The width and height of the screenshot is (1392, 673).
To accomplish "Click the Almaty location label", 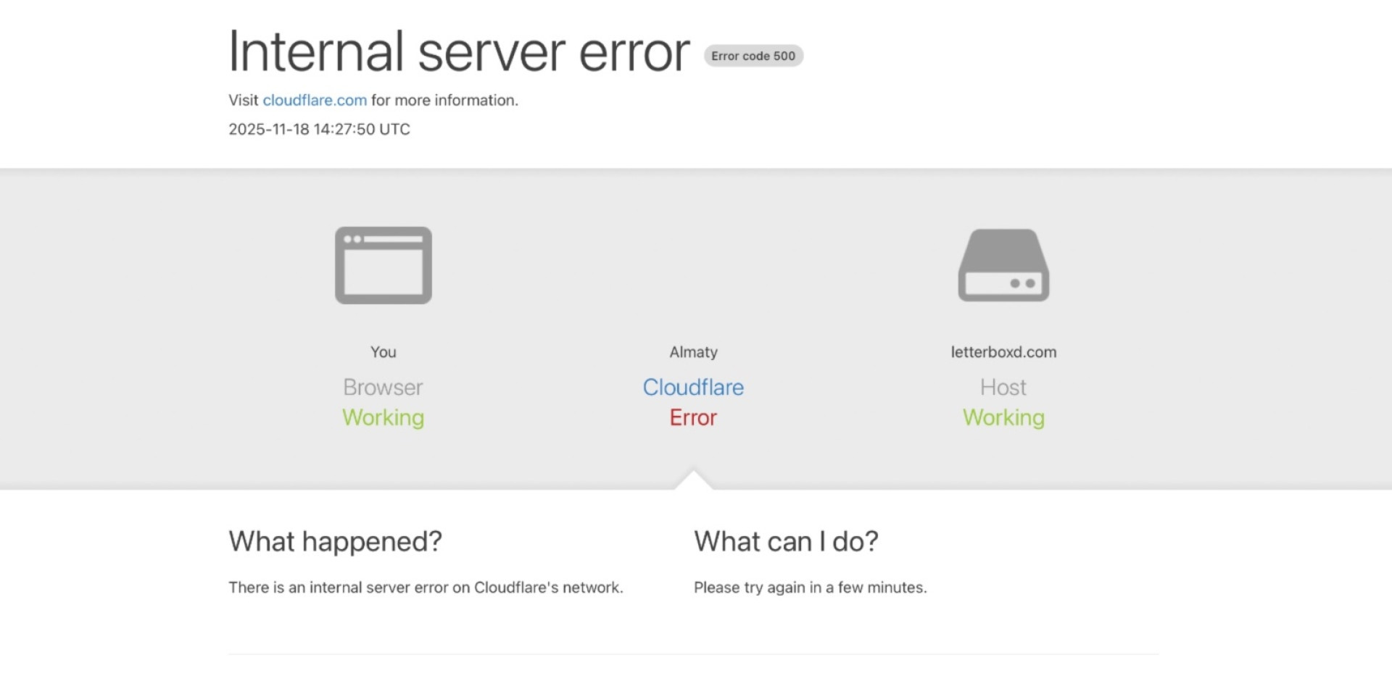I will coord(693,352).
